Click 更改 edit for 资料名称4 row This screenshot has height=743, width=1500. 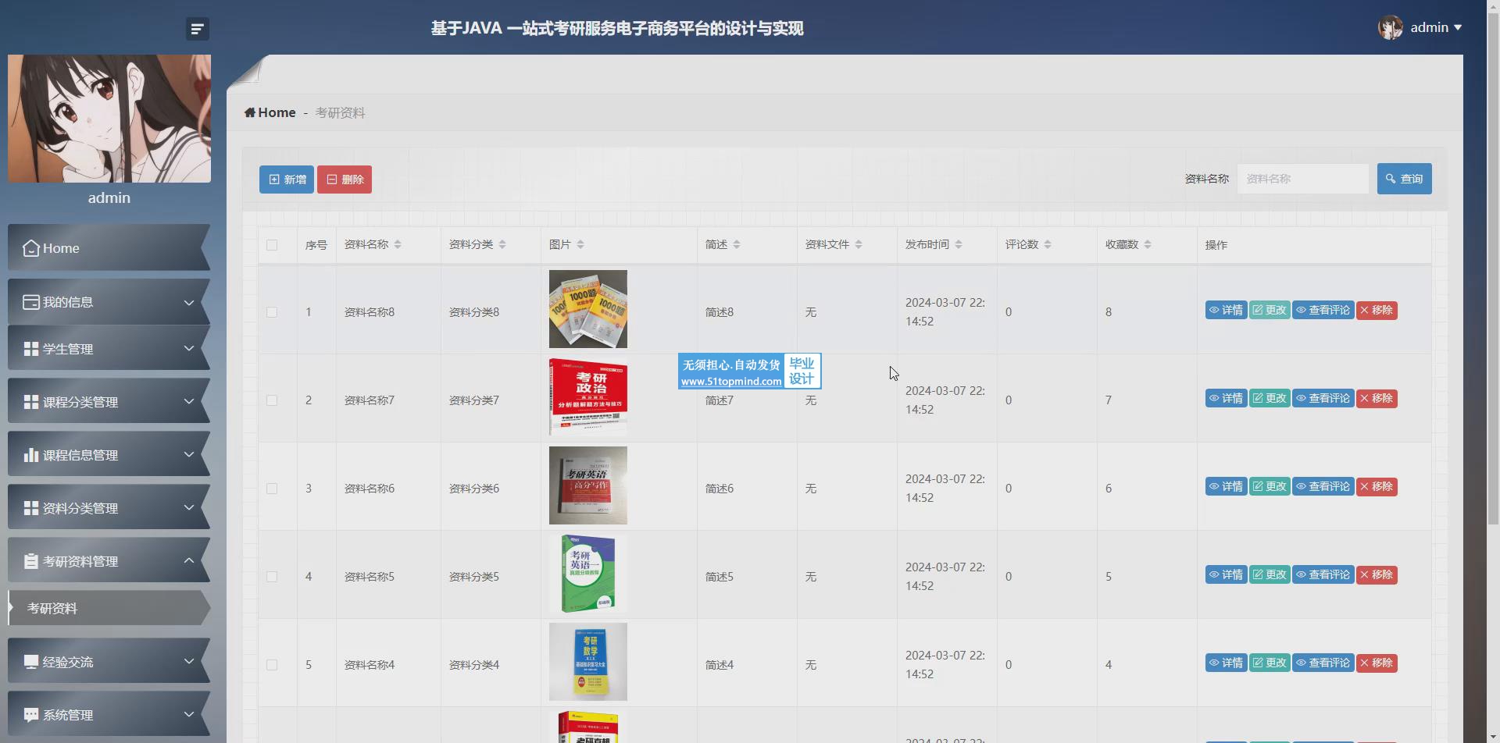(x=1270, y=663)
